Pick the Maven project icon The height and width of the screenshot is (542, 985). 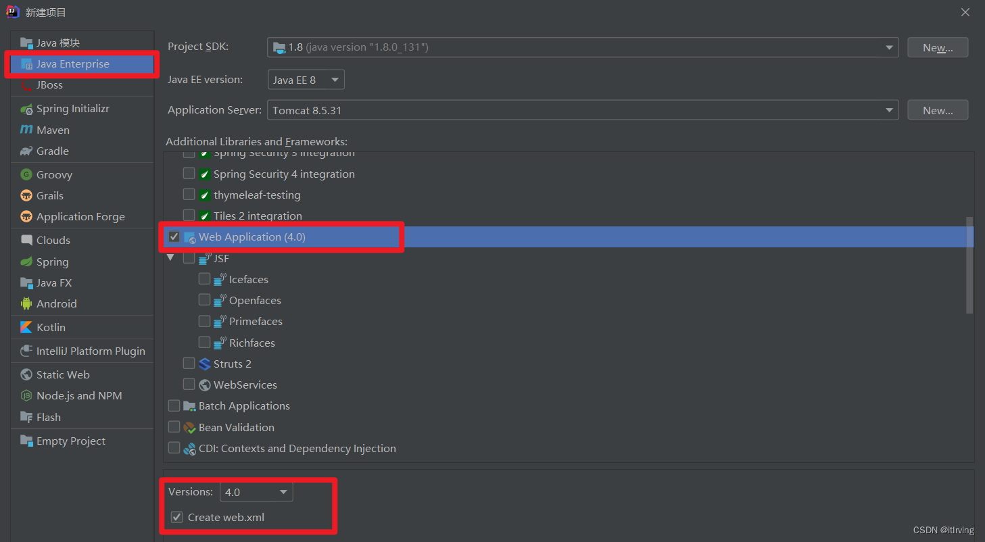pos(26,130)
